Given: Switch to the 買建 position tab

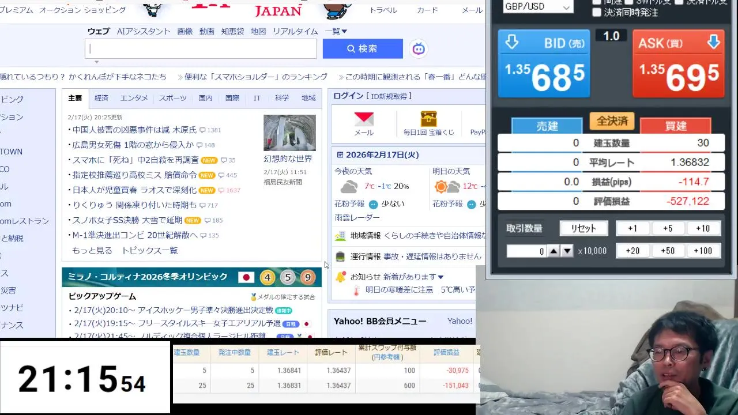Looking at the screenshot, I should coord(676,126).
